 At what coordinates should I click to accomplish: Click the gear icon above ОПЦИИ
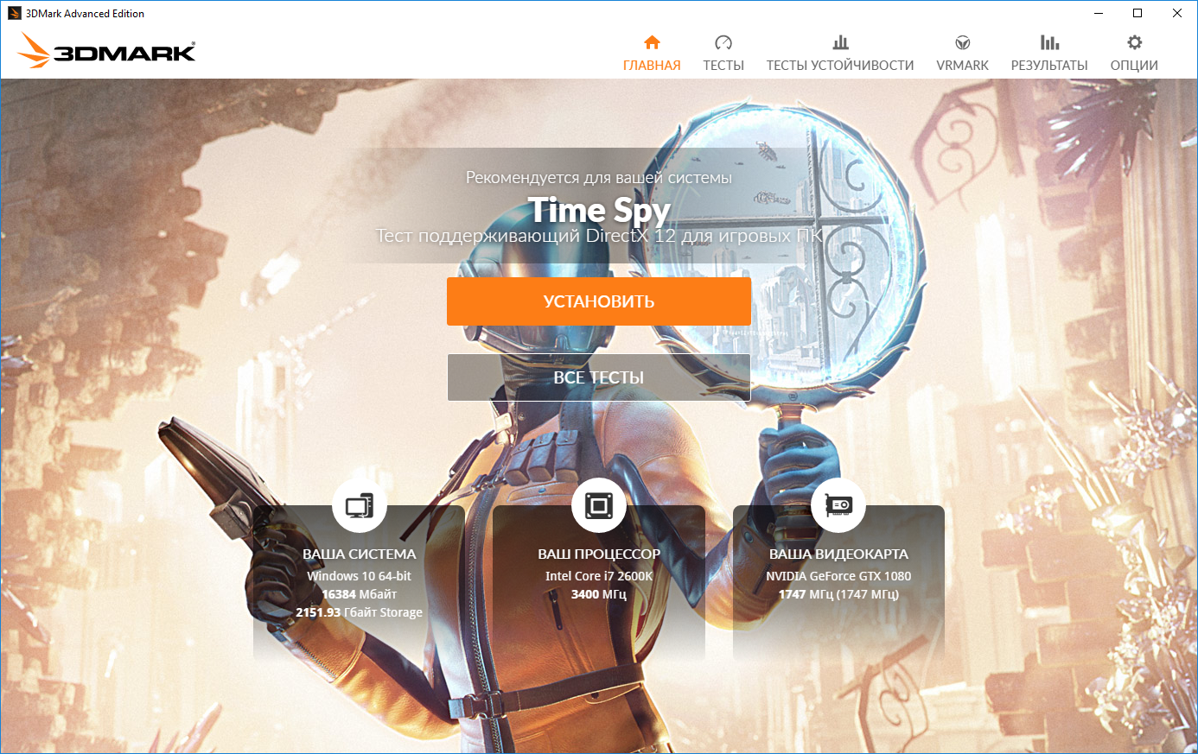tap(1134, 42)
